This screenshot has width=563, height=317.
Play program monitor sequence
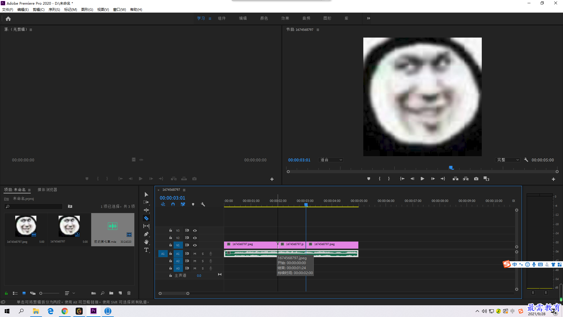[x=422, y=179]
